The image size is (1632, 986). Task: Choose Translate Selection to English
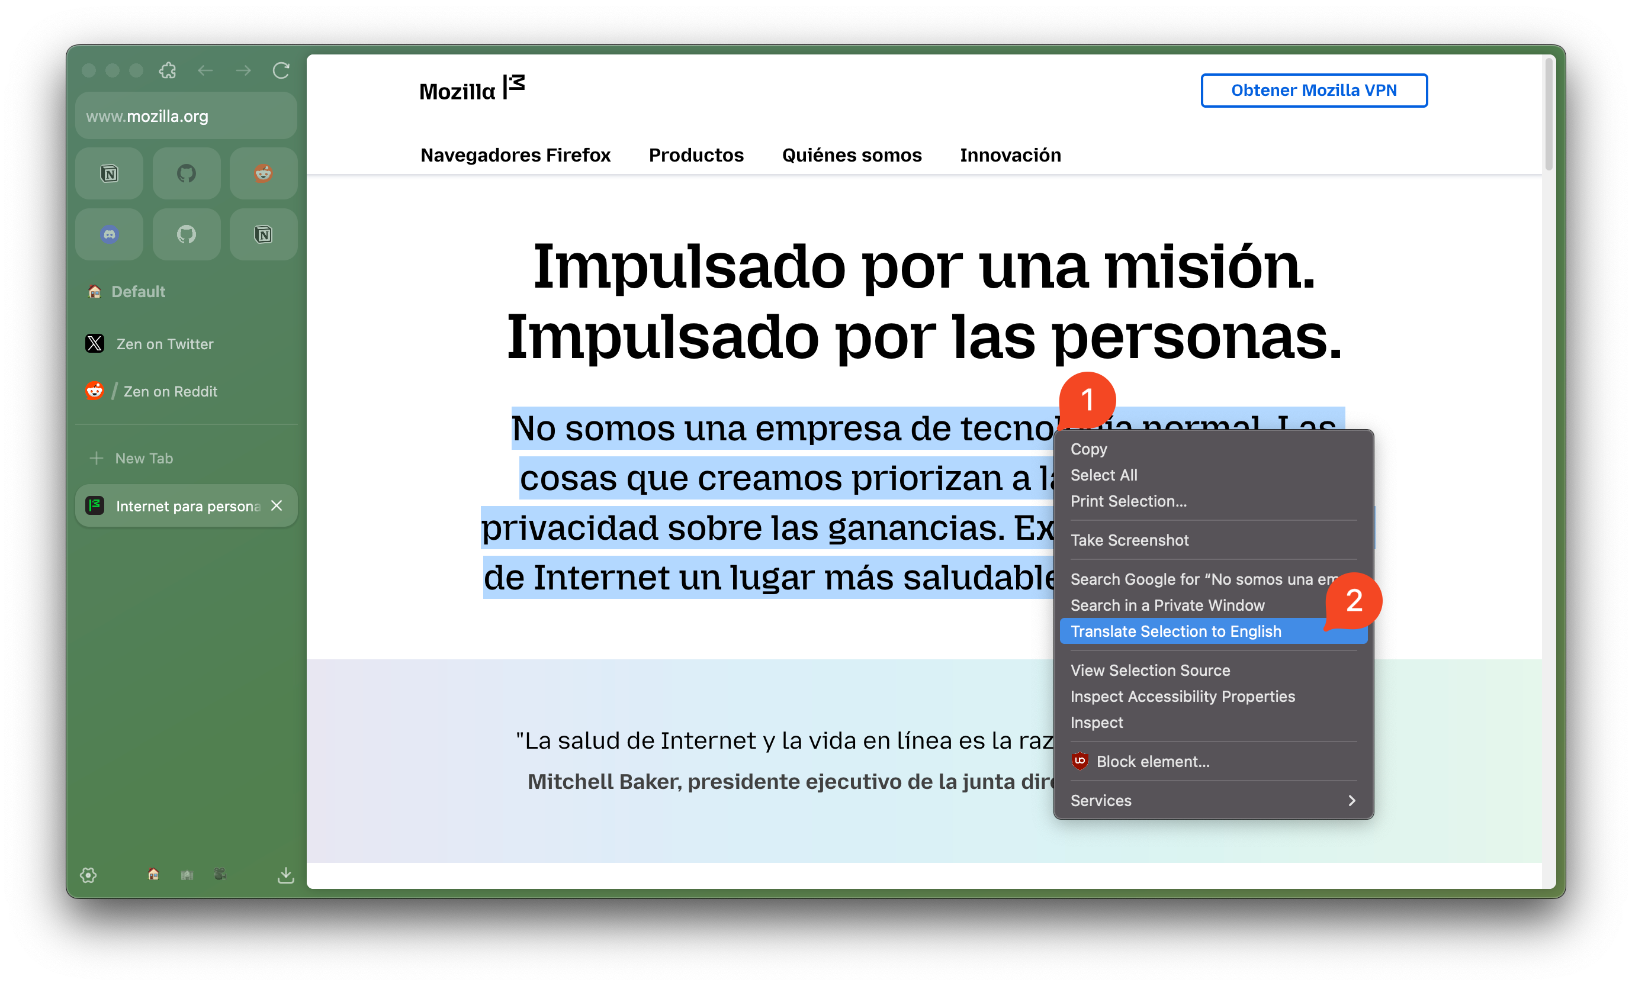pyautogui.click(x=1175, y=631)
